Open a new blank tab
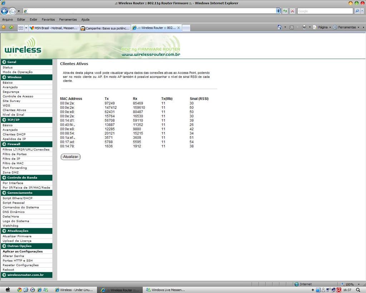This screenshot has width=366, height=293. [x=186, y=28]
